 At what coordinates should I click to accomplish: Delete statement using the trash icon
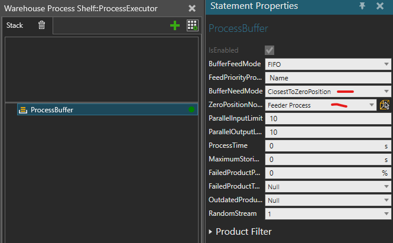[x=41, y=25]
